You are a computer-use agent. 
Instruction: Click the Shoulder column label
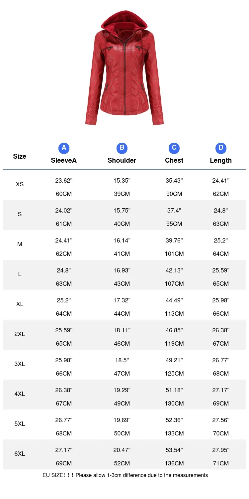point(122,160)
